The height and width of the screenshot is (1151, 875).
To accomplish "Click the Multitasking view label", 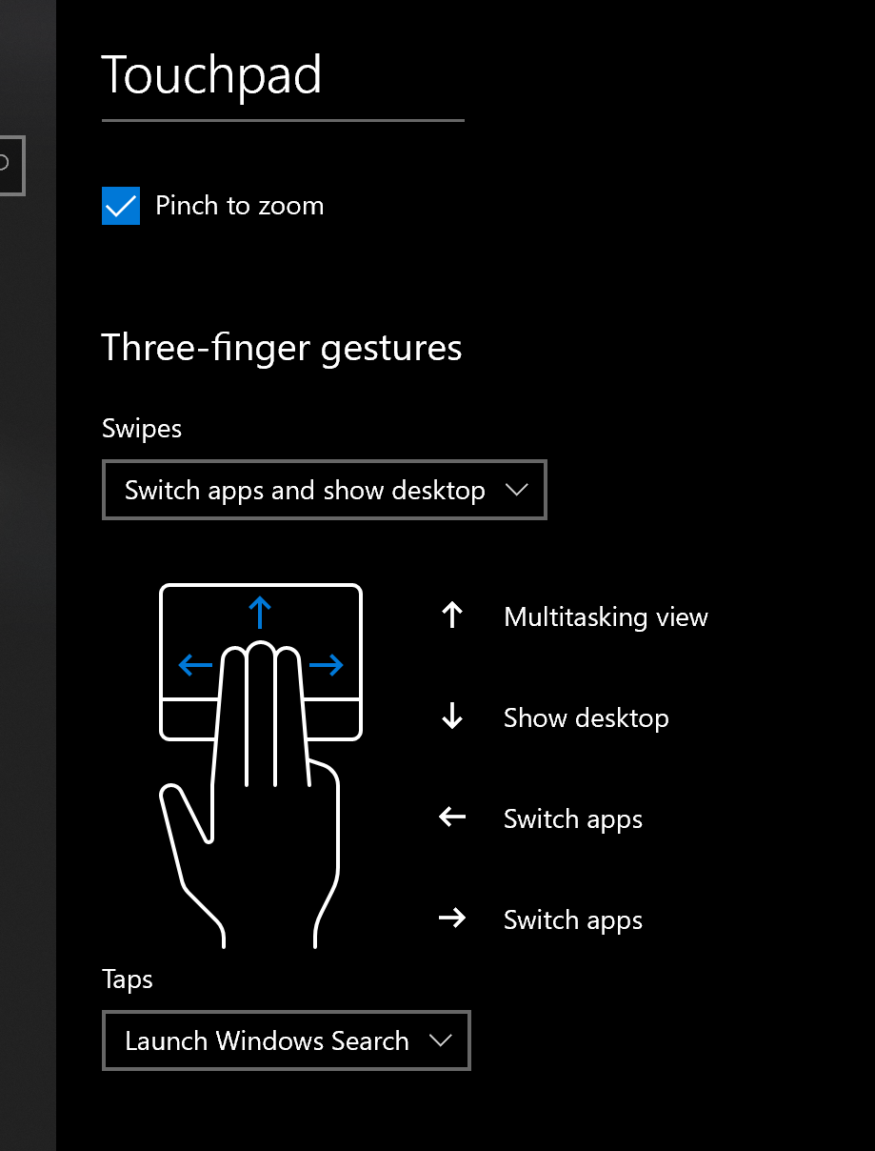I will [606, 617].
